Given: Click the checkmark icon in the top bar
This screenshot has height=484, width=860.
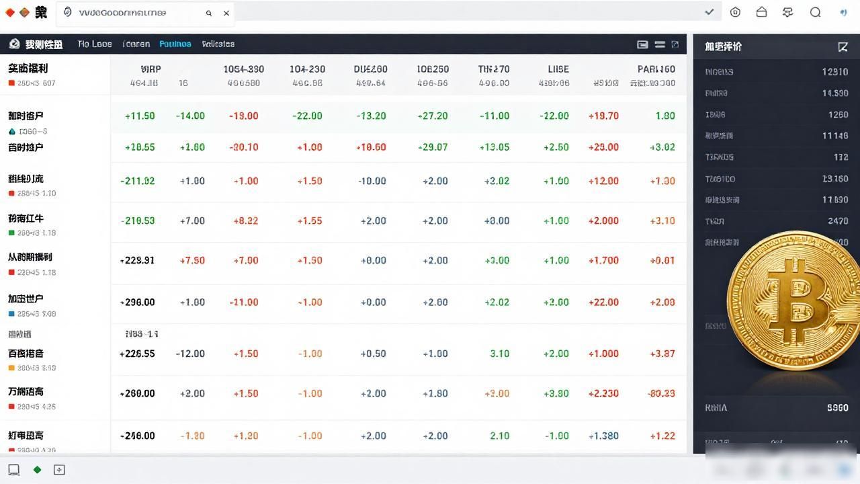Looking at the screenshot, I should 709,12.
